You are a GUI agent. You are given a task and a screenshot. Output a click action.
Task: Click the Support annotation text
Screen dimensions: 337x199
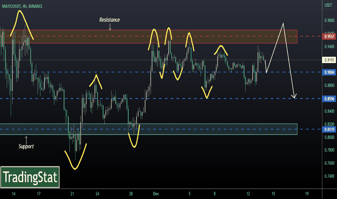[26, 146]
